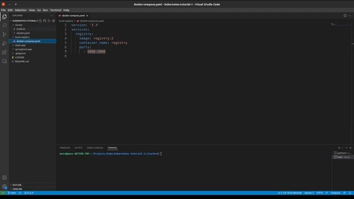Click local-registry breadcrumb segment
Image resolution: width=354 pixels, height=199 pixels.
coord(66,21)
